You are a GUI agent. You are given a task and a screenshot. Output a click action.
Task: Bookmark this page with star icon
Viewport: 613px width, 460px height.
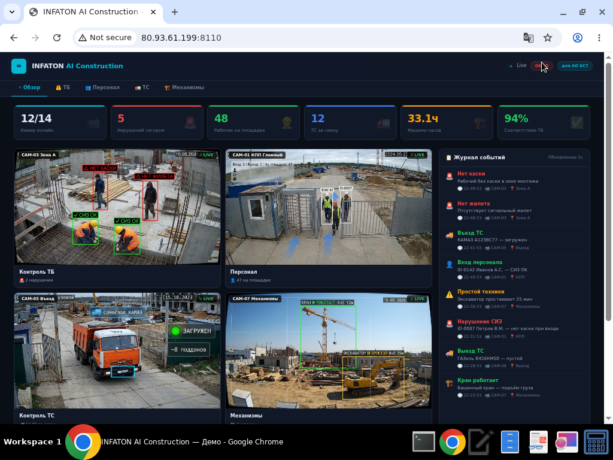(548, 38)
